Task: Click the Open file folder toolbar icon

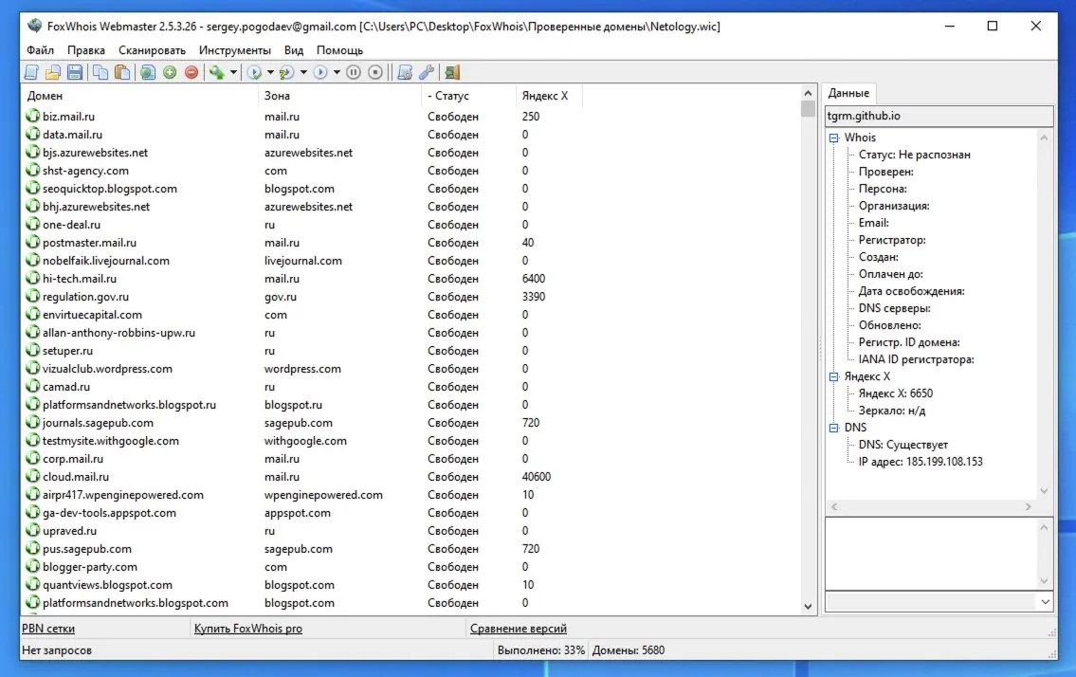Action: (53, 72)
